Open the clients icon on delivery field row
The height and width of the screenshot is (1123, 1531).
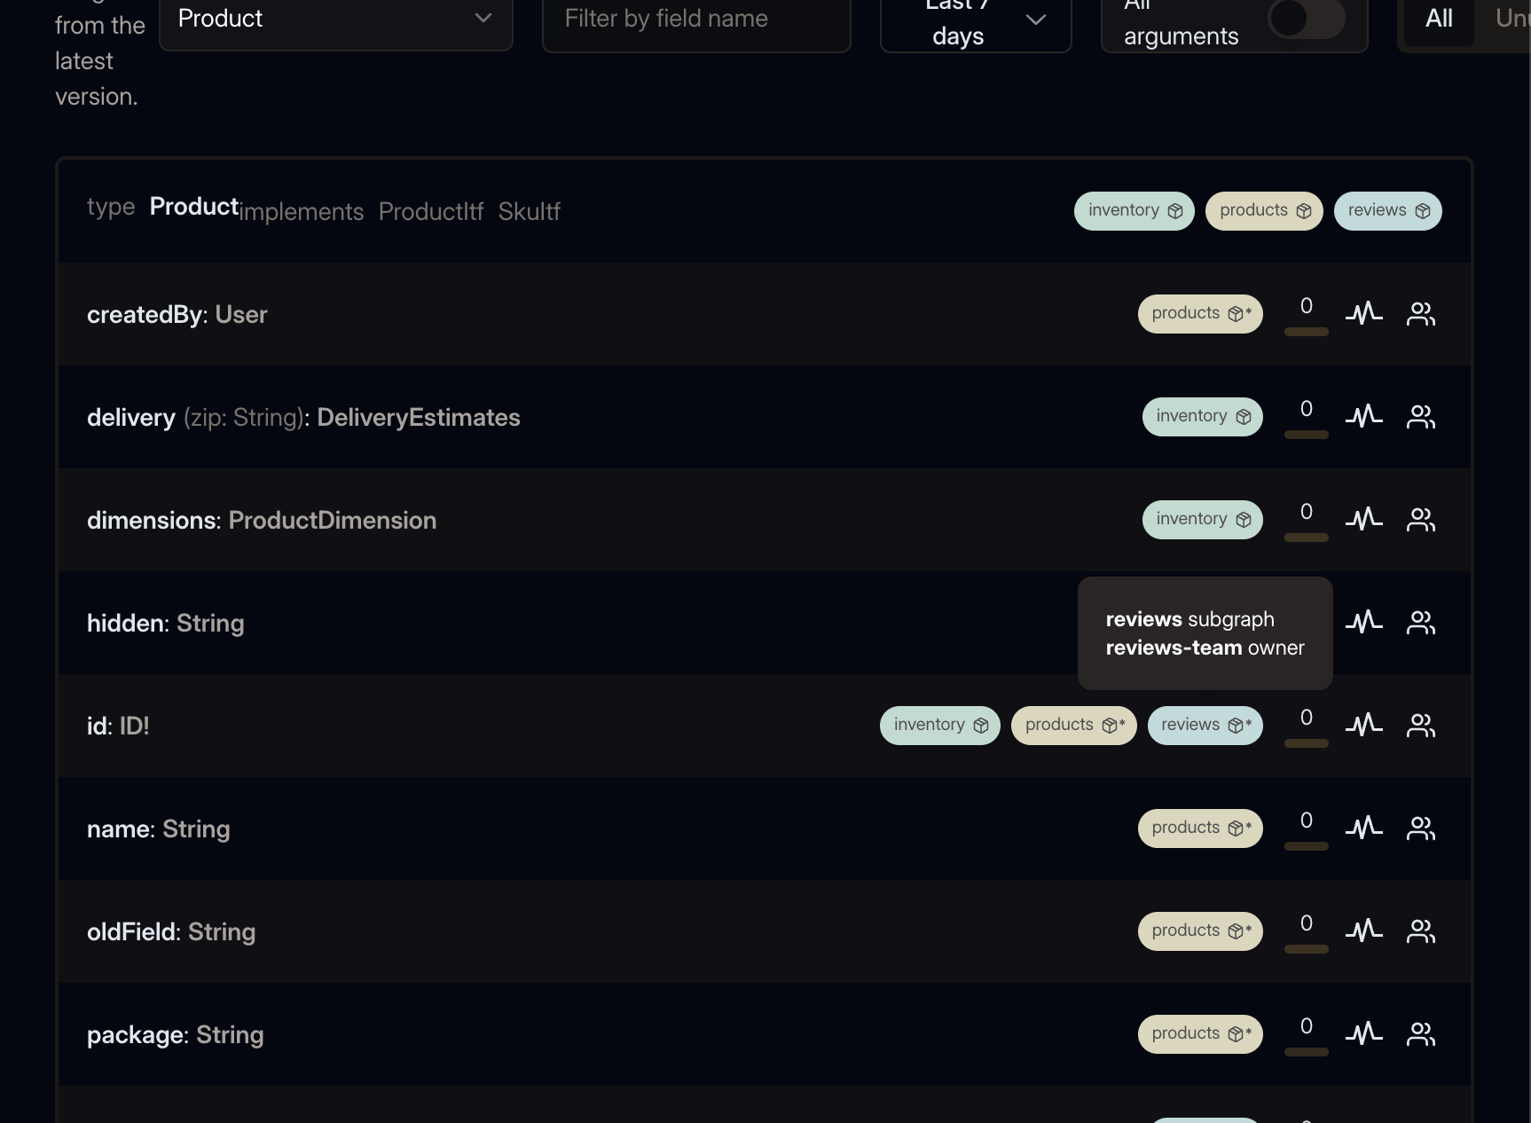pos(1421,416)
